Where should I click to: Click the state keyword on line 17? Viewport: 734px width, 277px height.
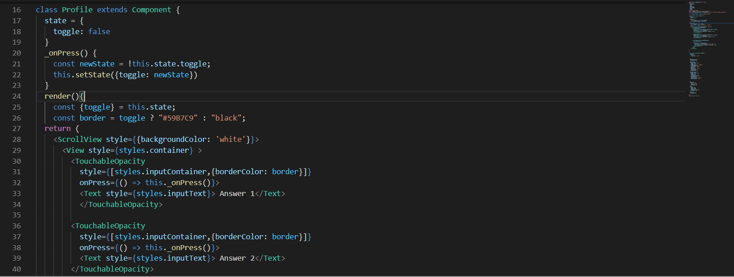pos(56,20)
